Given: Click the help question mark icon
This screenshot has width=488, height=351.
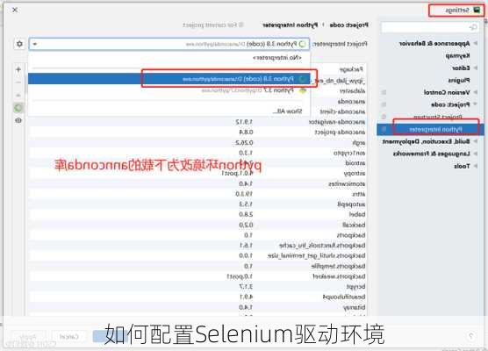Looking at the screenshot, I should coord(470,336).
